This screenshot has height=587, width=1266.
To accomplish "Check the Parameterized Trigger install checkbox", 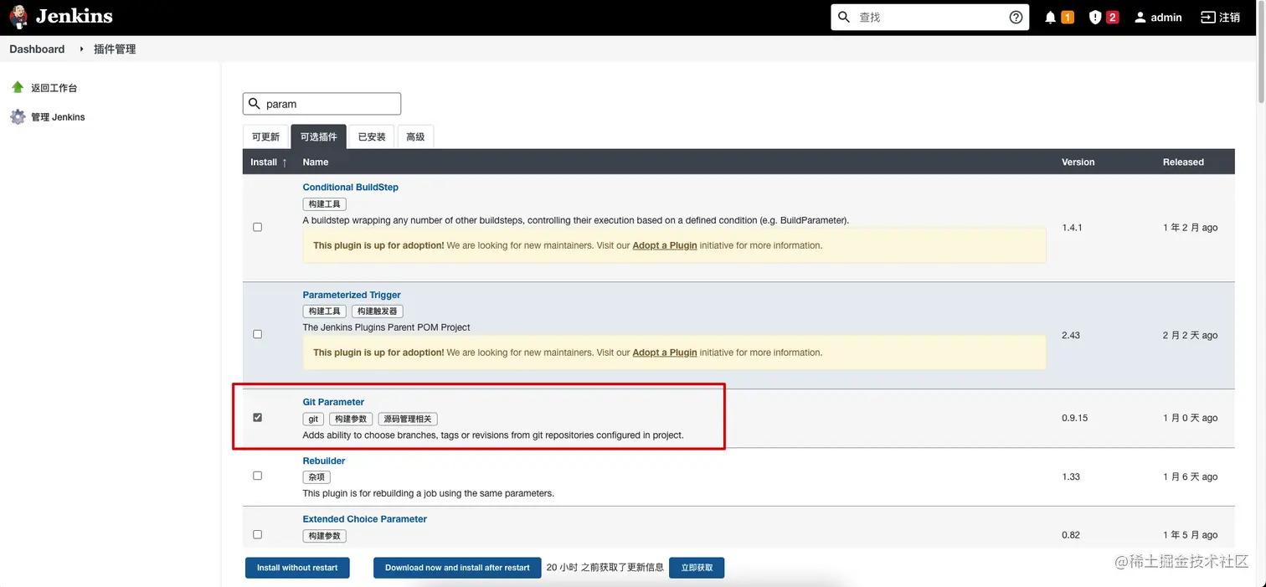I will pyautogui.click(x=257, y=334).
